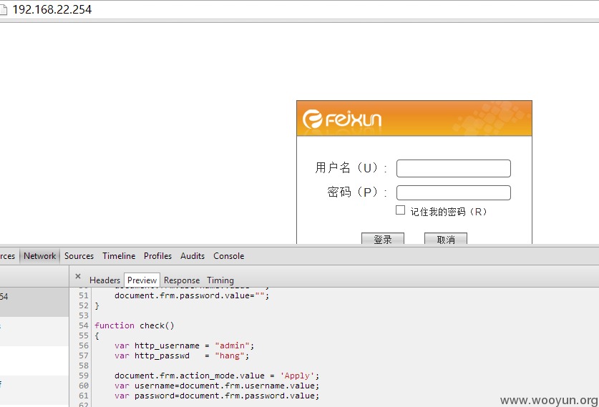Viewport: 599px width, 407px height.
Task: Switch to the Network panel tab
Action: click(40, 256)
